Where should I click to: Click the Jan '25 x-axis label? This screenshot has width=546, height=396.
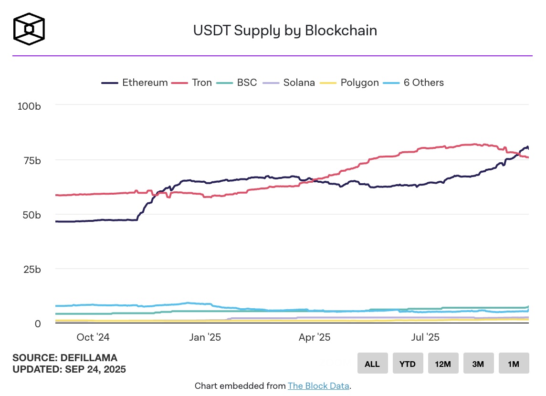pyautogui.click(x=205, y=337)
